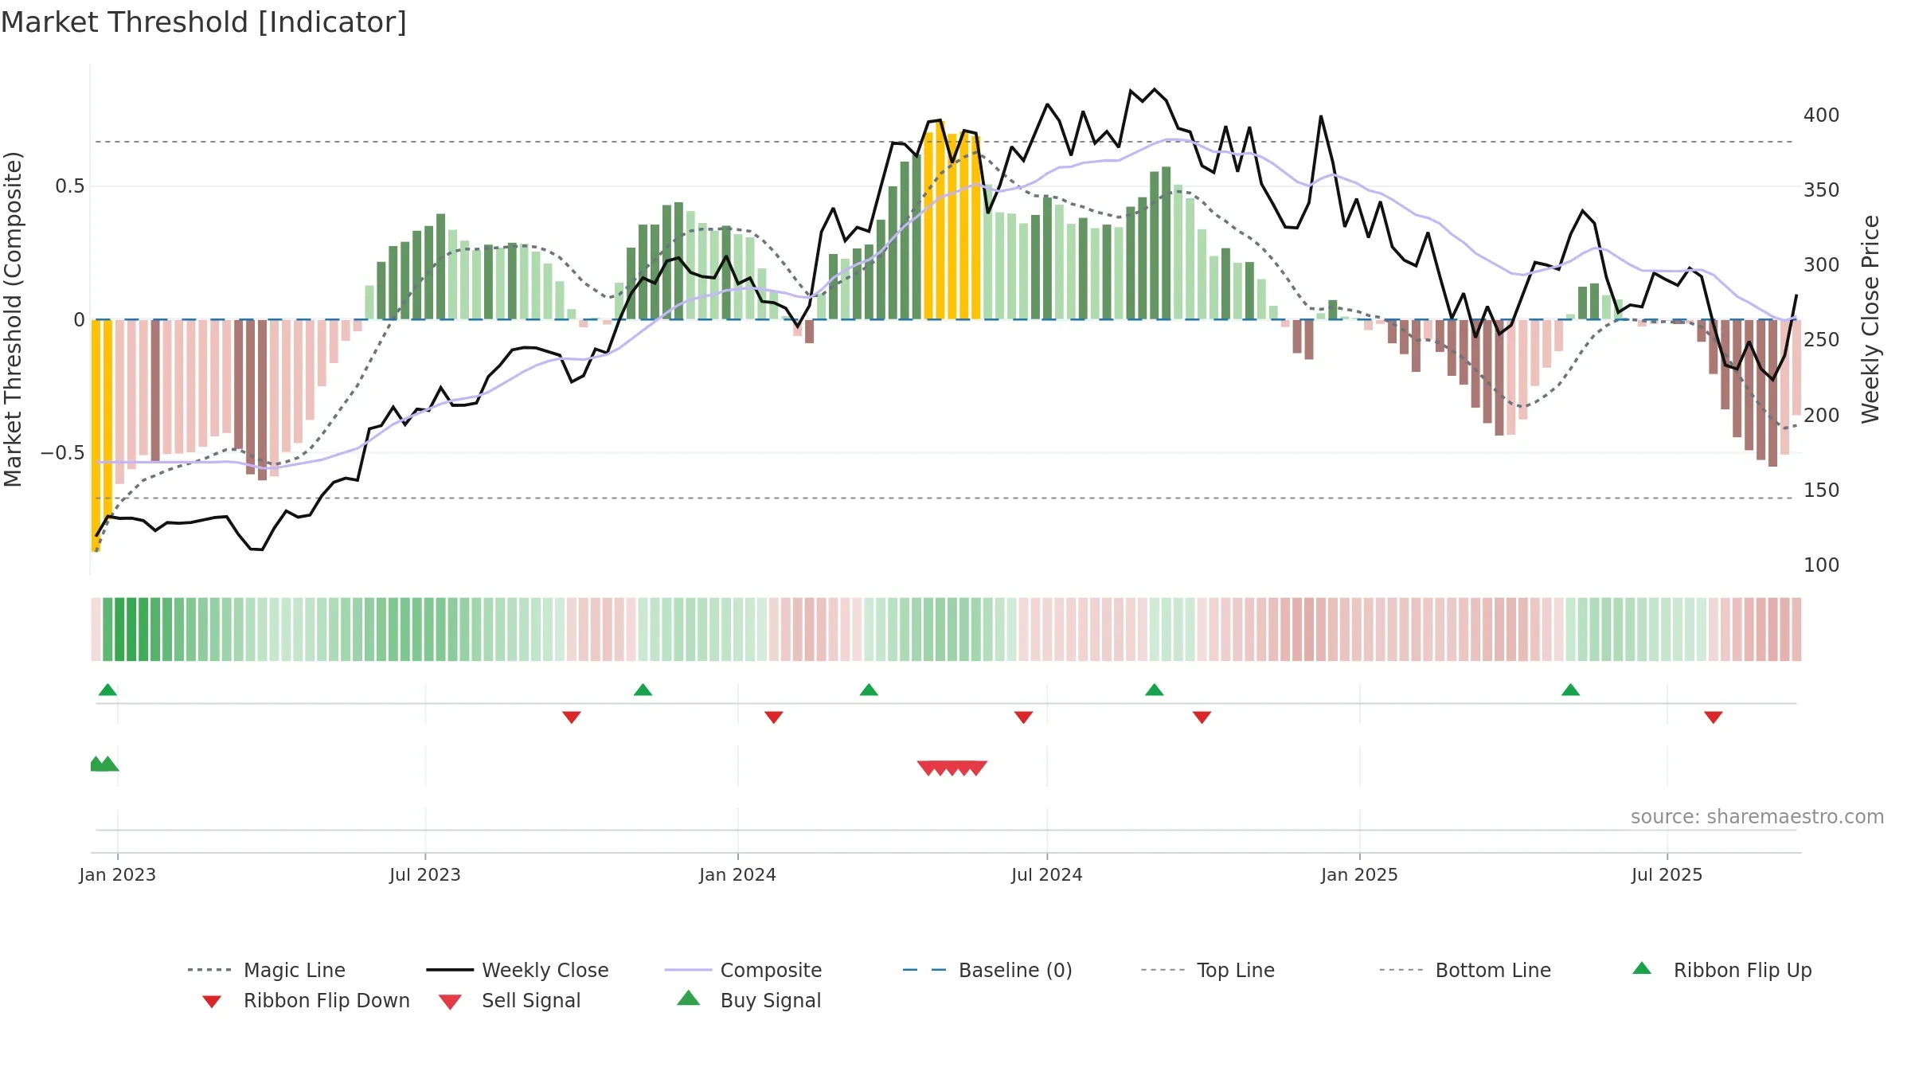Toggle Sell Signal legend entry
The height and width of the screenshot is (1075, 1911).
click(510, 1000)
